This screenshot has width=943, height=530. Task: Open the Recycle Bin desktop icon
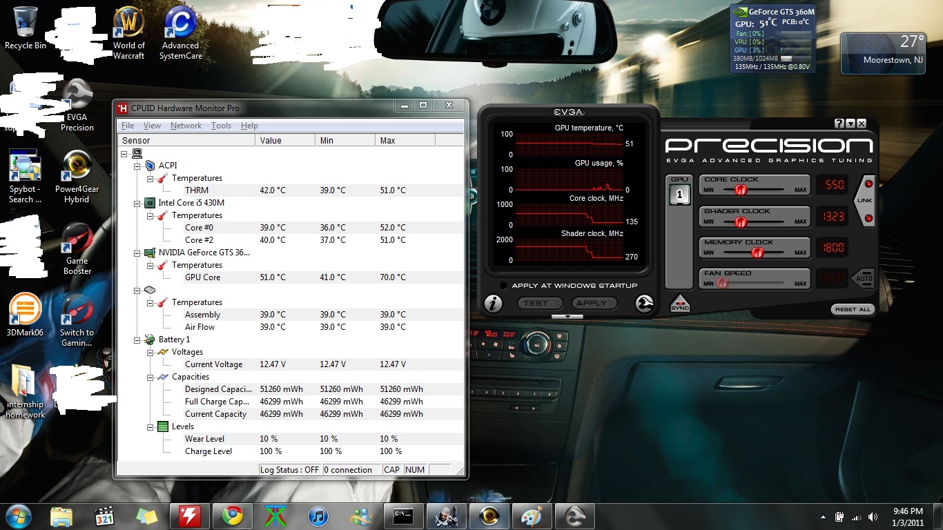coord(26,28)
